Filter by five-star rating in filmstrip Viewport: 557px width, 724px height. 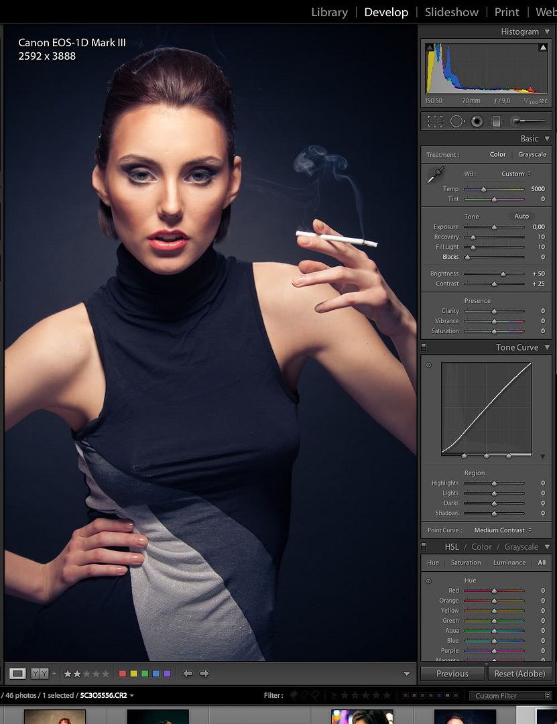(387, 695)
